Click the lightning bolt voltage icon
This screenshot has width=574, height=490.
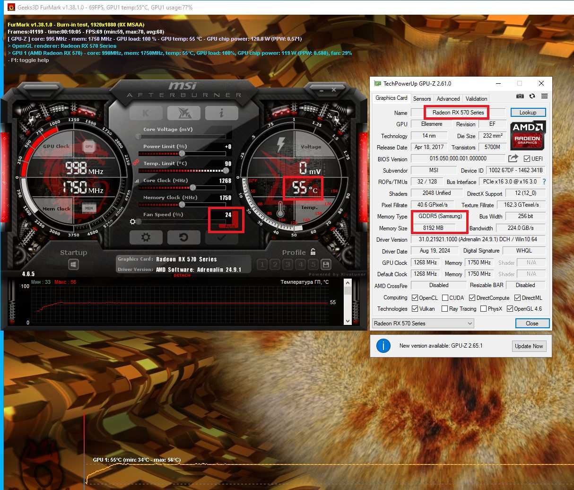pyautogui.click(x=281, y=145)
